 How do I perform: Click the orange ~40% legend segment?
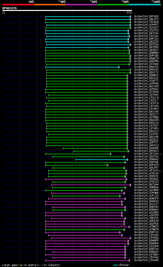click(50, 5)
